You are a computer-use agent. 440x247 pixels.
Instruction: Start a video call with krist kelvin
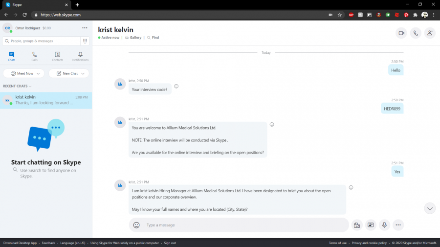tap(401, 33)
